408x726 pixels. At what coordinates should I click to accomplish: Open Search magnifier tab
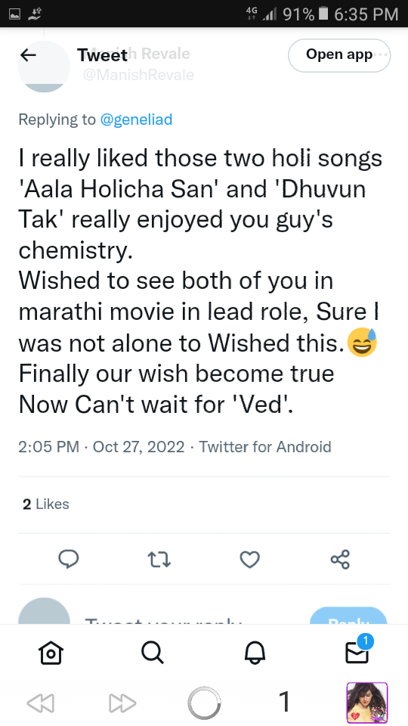(x=152, y=653)
